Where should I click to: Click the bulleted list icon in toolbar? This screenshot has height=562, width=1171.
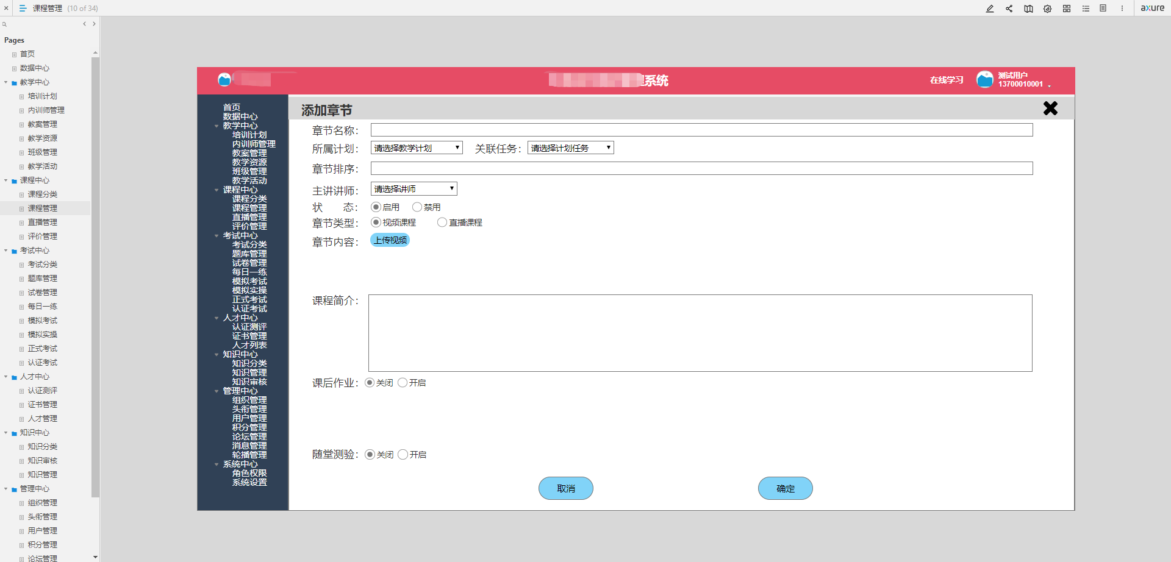[1086, 9]
